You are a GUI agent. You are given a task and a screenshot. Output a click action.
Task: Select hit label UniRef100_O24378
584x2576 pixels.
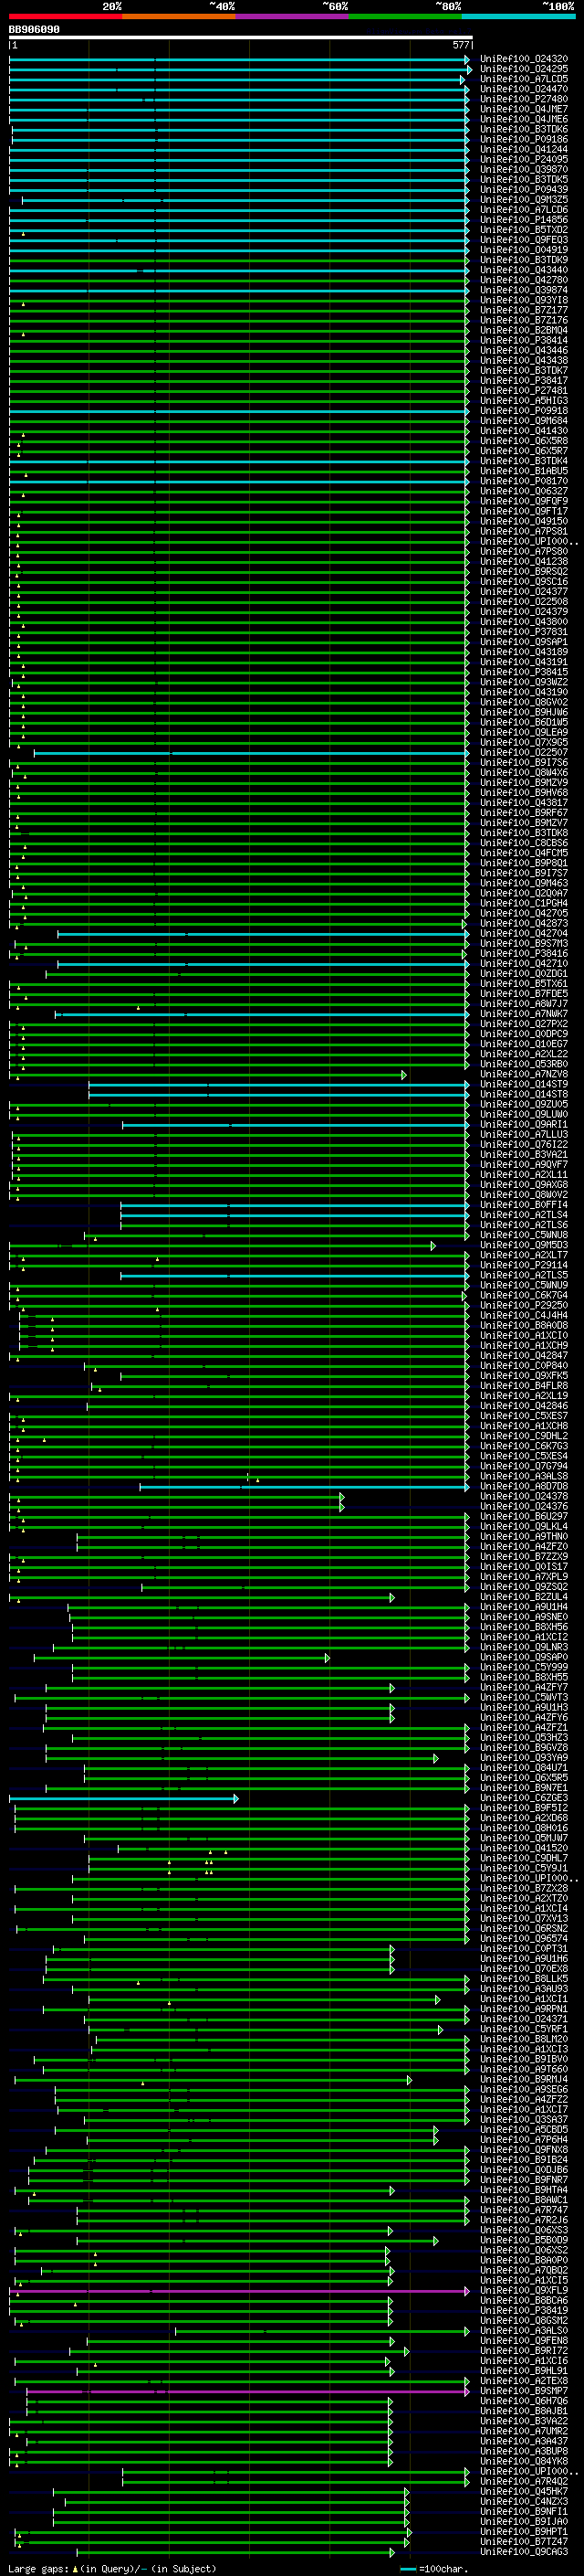pyautogui.click(x=524, y=1497)
